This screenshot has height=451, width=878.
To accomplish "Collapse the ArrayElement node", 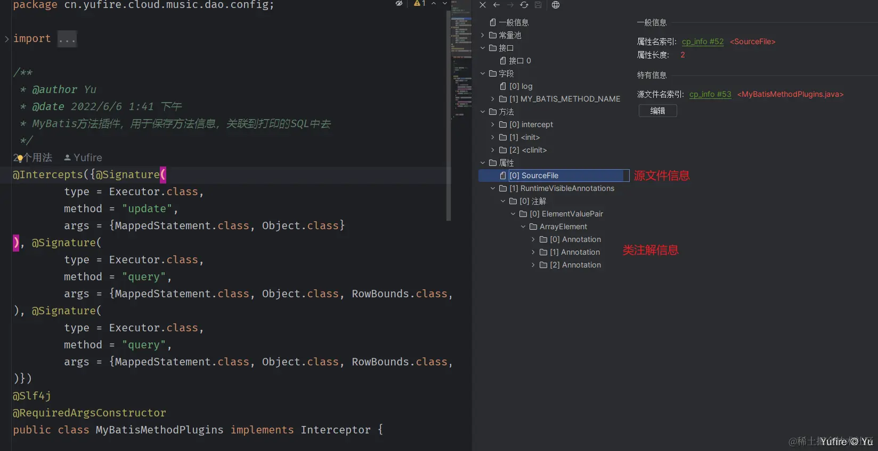I will (523, 227).
